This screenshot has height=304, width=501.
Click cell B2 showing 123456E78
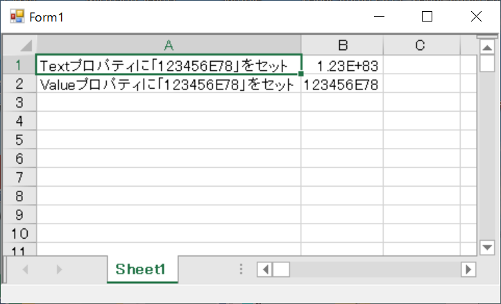[342, 84]
